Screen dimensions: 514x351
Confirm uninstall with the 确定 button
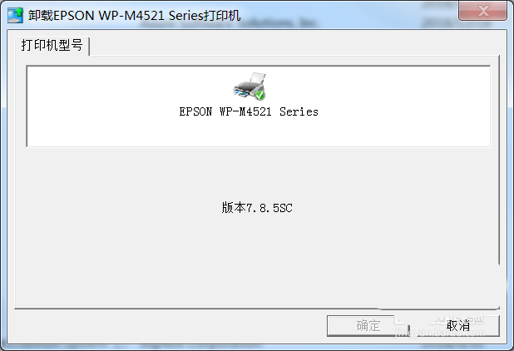pyautogui.click(x=368, y=326)
